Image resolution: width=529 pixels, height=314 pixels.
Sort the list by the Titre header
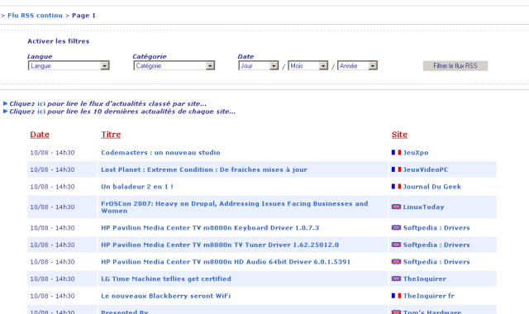point(111,135)
